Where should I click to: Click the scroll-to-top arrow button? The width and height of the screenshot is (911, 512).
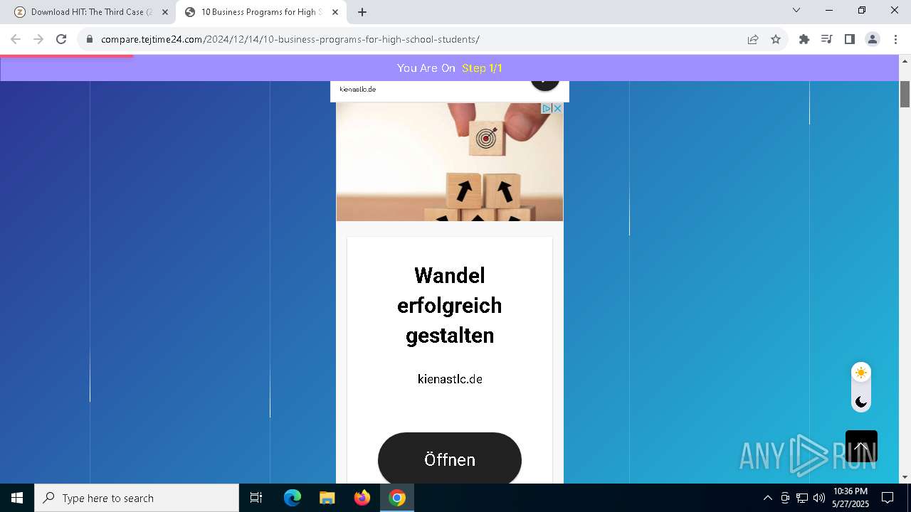coord(861,447)
